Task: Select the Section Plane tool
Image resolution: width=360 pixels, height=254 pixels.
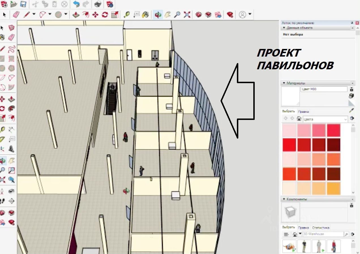Action: [11, 201]
